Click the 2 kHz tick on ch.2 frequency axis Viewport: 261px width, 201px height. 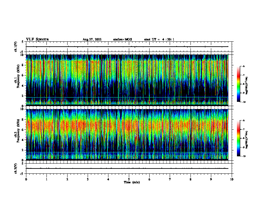tap(23, 150)
